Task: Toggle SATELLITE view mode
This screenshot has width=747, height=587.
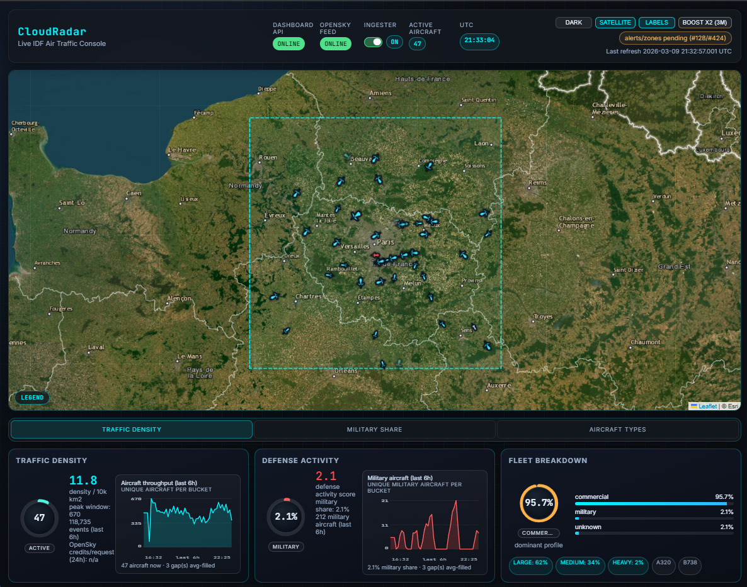Action: pos(615,22)
